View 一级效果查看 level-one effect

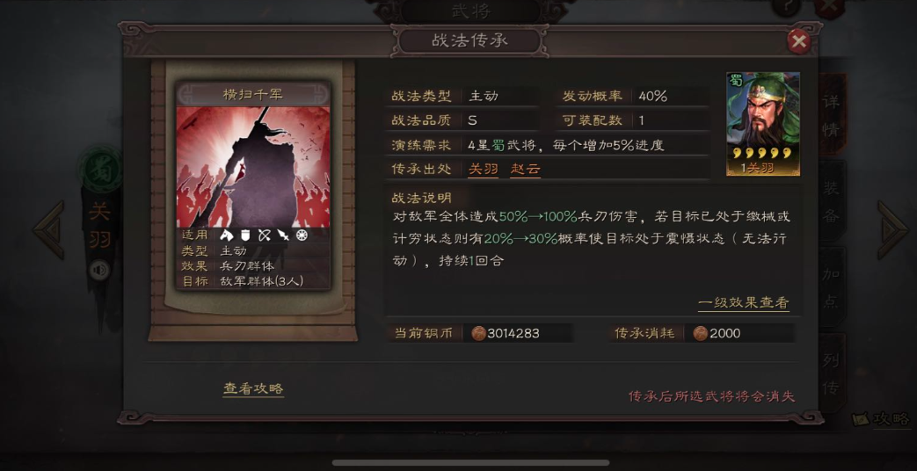click(x=743, y=302)
